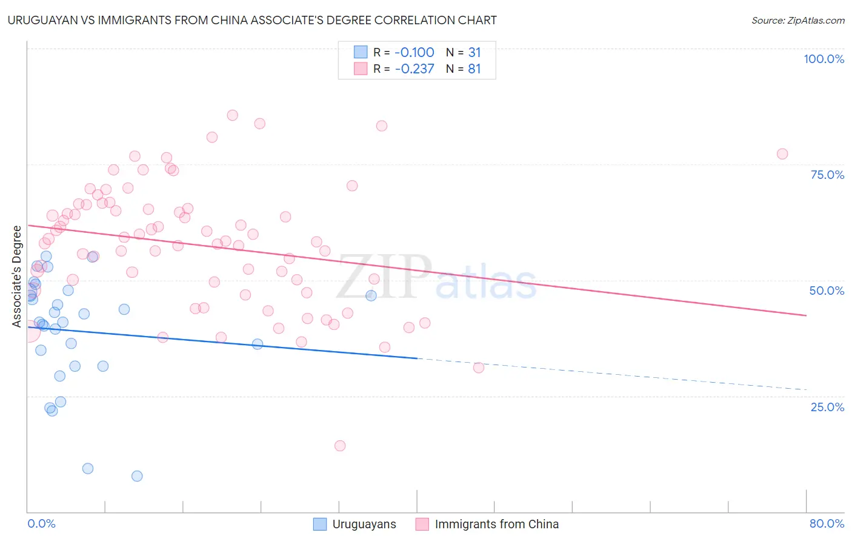
Task: Click the Associate's Degree axis label
Action: point(17,277)
